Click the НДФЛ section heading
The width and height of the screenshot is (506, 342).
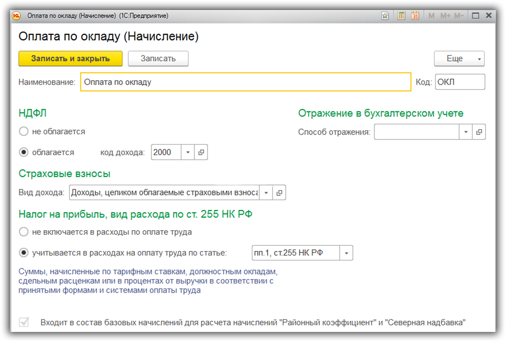click(32, 113)
